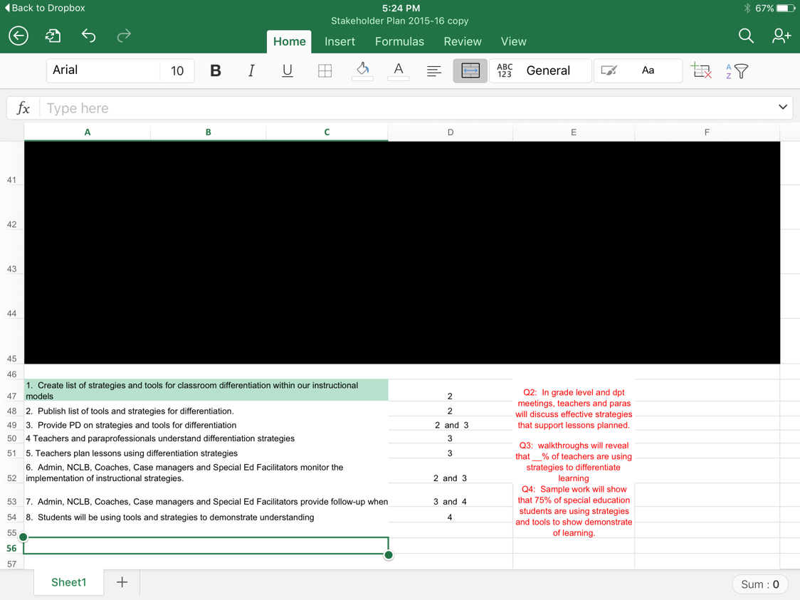Open the search magnifier icon
Image resolution: width=800 pixels, height=600 pixels.
pyautogui.click(x=745, y=36)
